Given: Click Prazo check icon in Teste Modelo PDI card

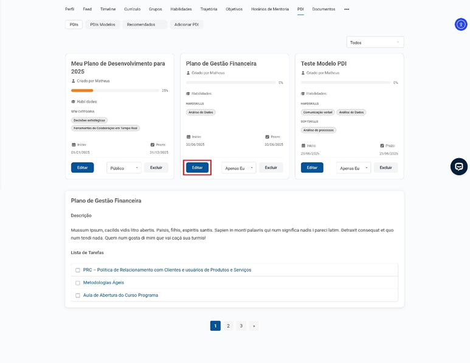Looking at the screenshot, I should pyautogui.click(x=382, y=146).
